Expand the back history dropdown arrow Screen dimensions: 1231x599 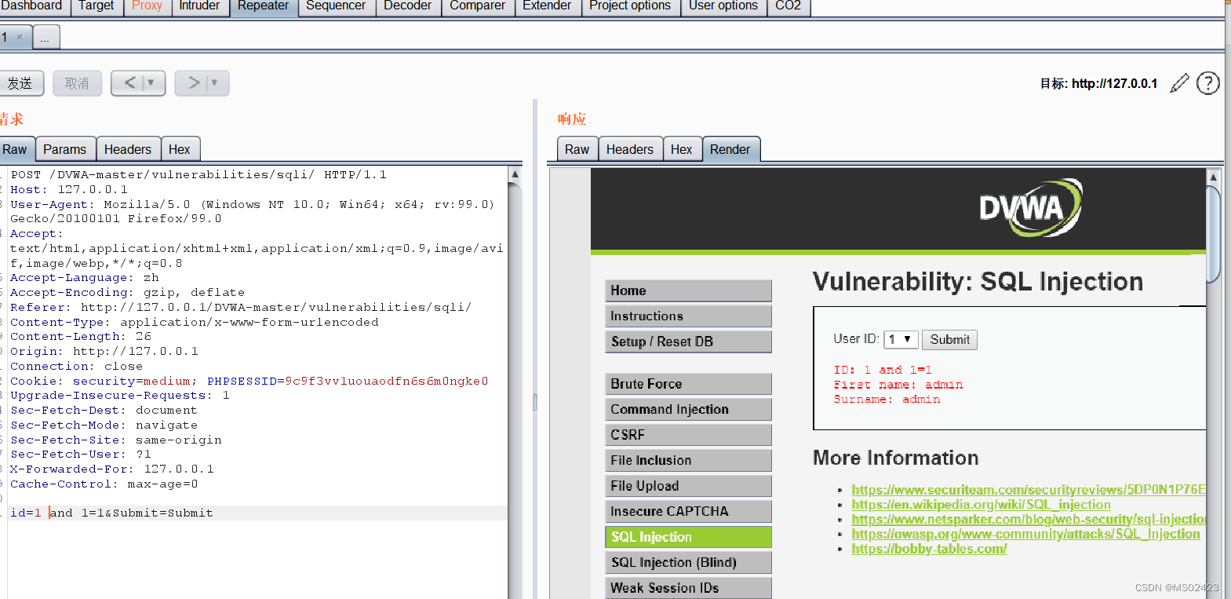tap(151, 82)
